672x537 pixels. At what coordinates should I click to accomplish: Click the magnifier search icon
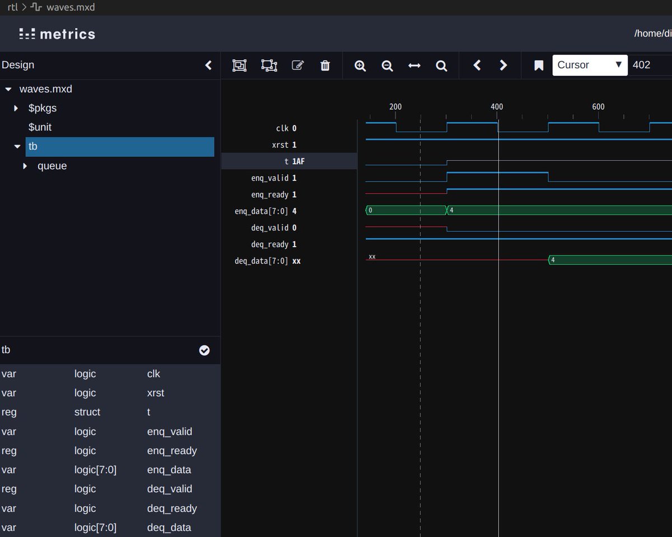(441, 66)
